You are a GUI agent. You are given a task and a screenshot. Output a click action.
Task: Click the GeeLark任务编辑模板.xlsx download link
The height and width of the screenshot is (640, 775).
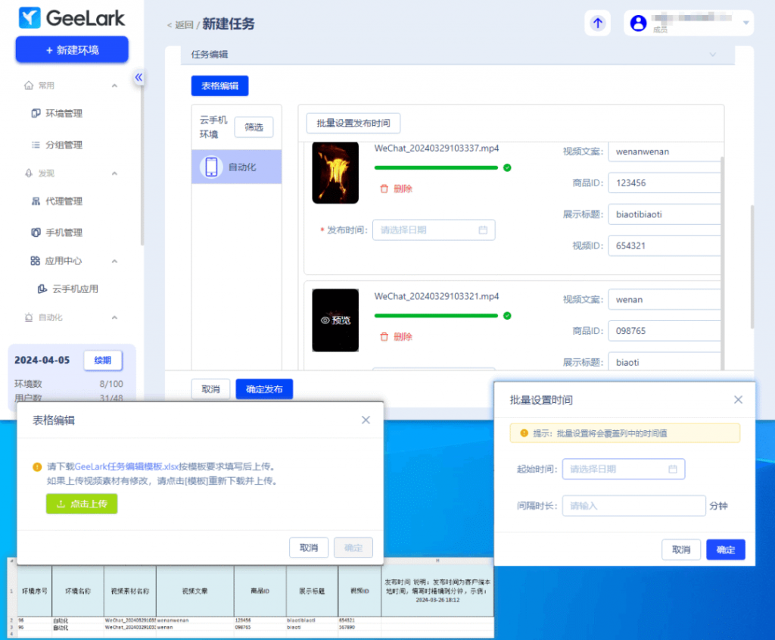click(133, 467)
